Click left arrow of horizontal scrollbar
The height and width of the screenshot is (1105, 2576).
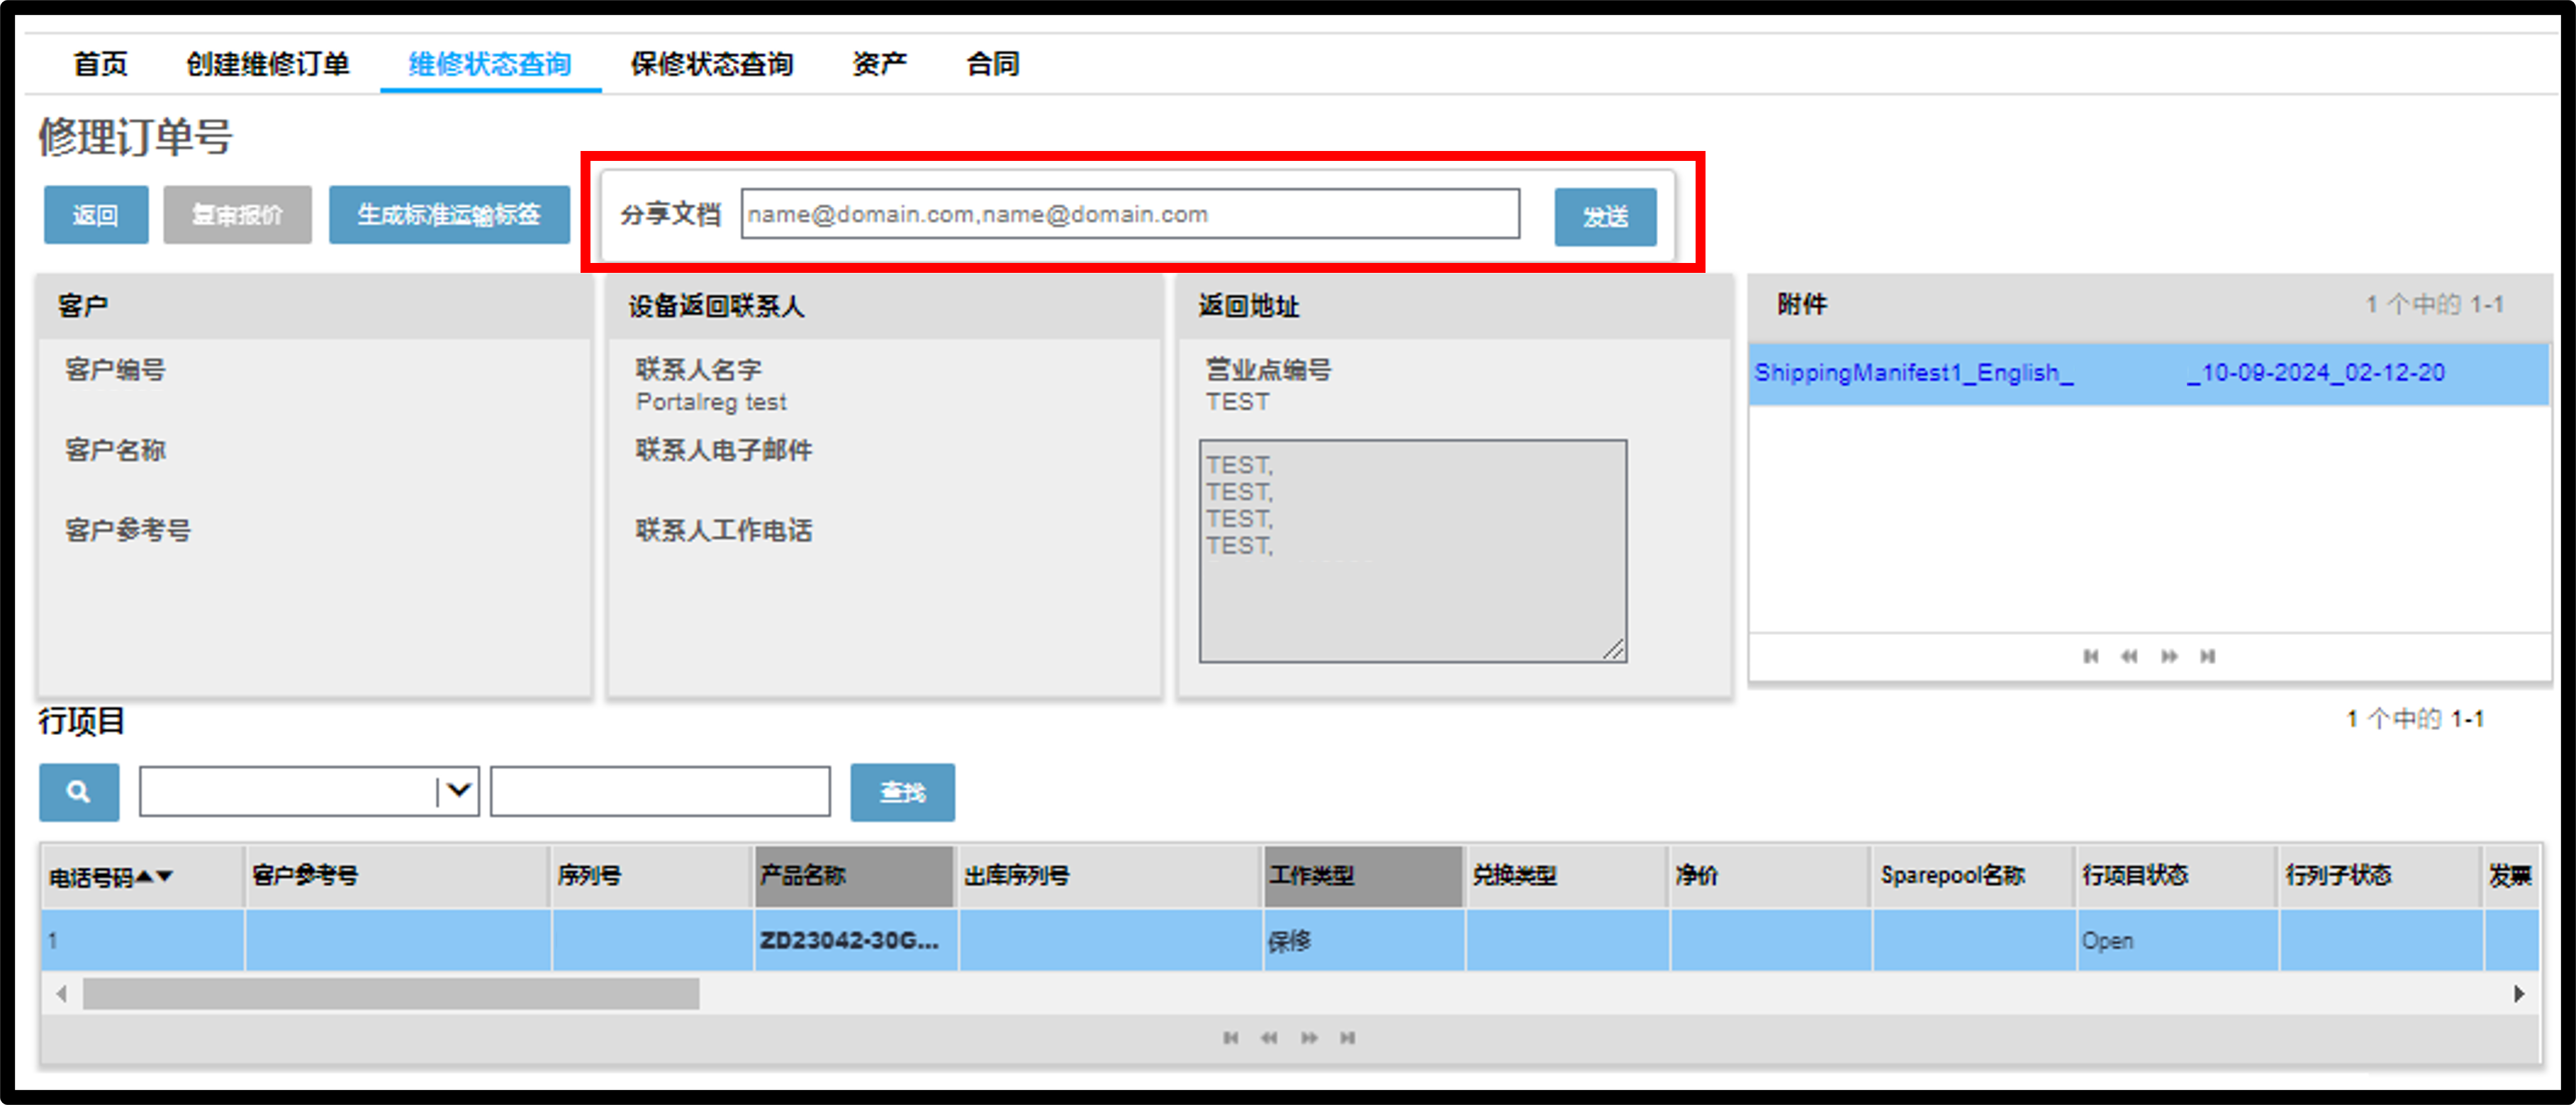62,994
